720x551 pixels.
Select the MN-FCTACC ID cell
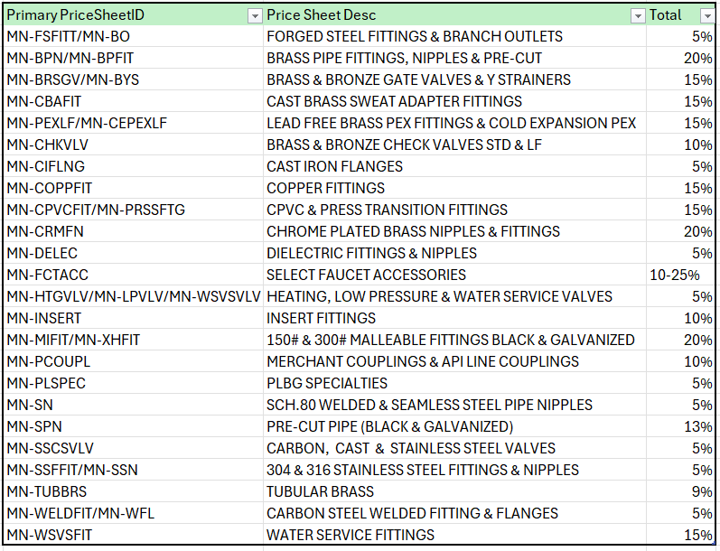[x=48, y=275]
